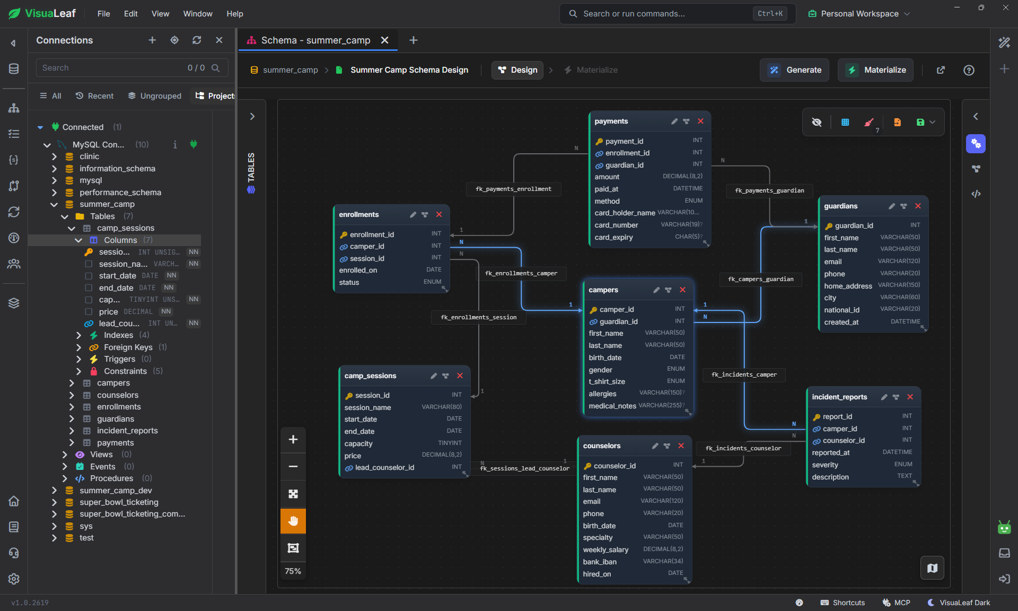Expand the Indexes folder
The width and height of the screenshot is (1018, 611).
(78, 335)
